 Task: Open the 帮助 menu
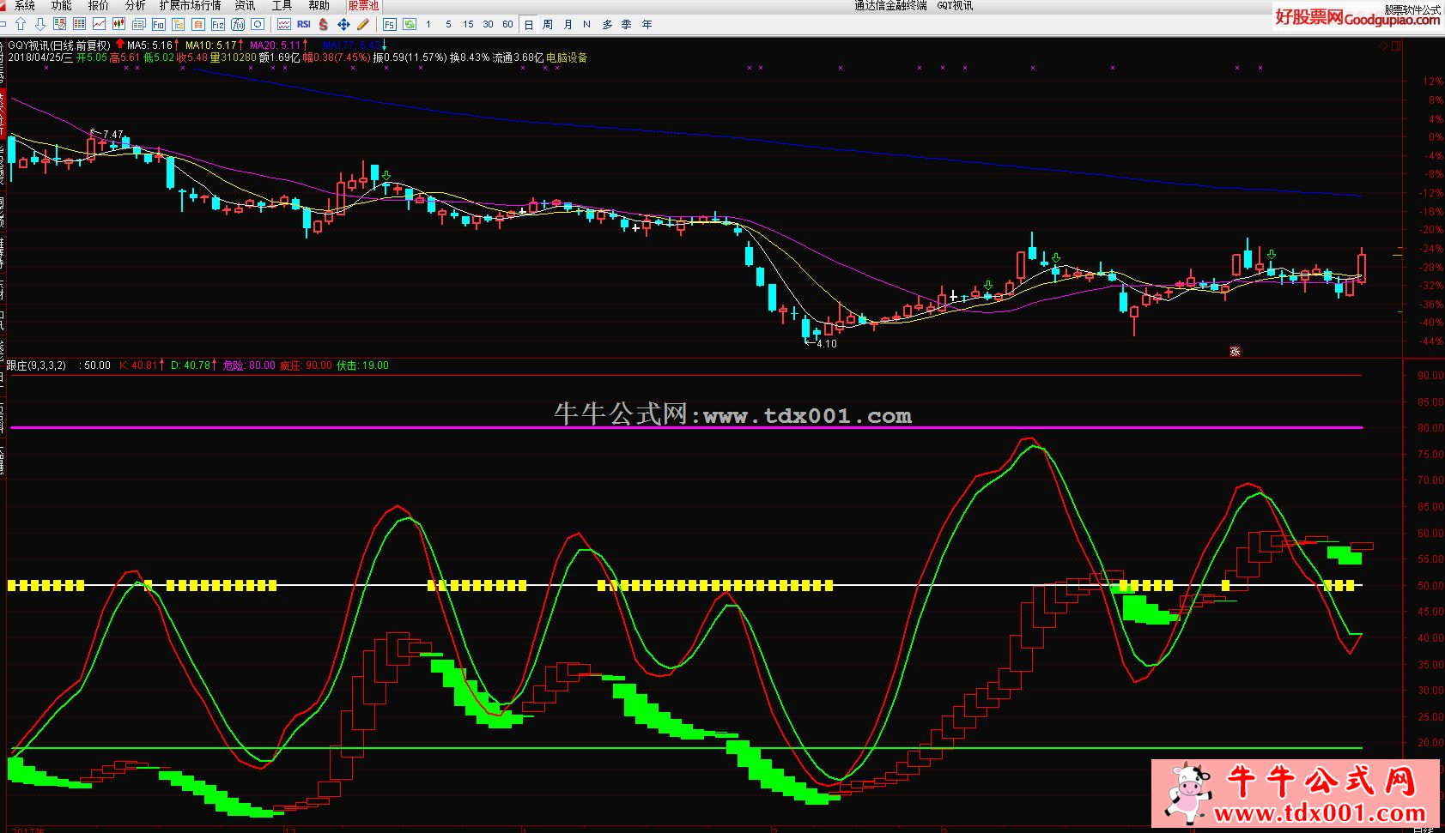[x=319, y=5]
